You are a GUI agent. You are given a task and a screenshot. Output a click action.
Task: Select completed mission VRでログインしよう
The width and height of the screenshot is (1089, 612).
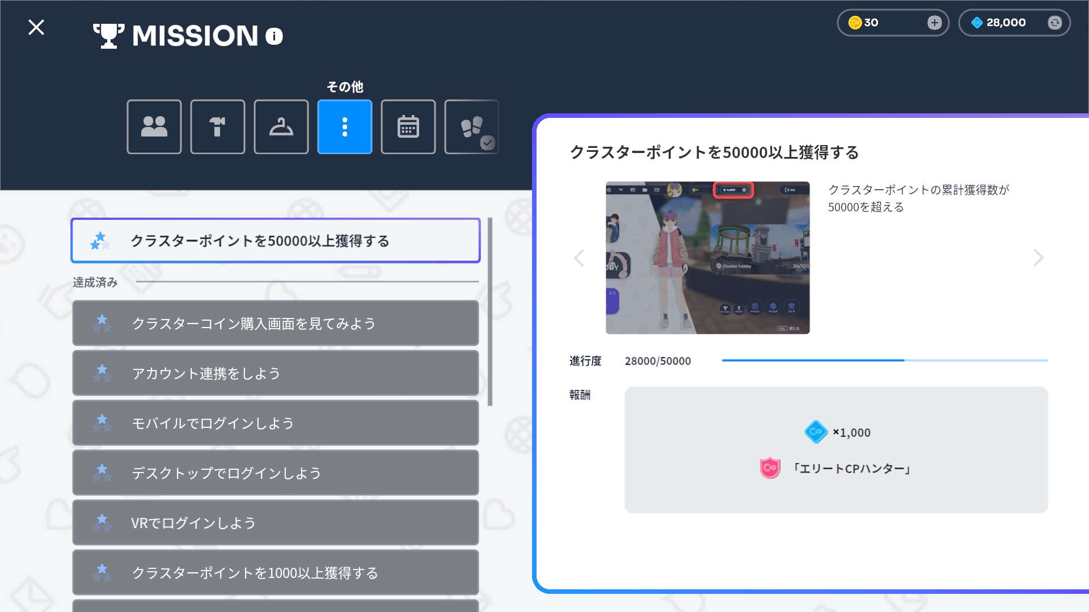pyautogui.click(x=276, y=522)
